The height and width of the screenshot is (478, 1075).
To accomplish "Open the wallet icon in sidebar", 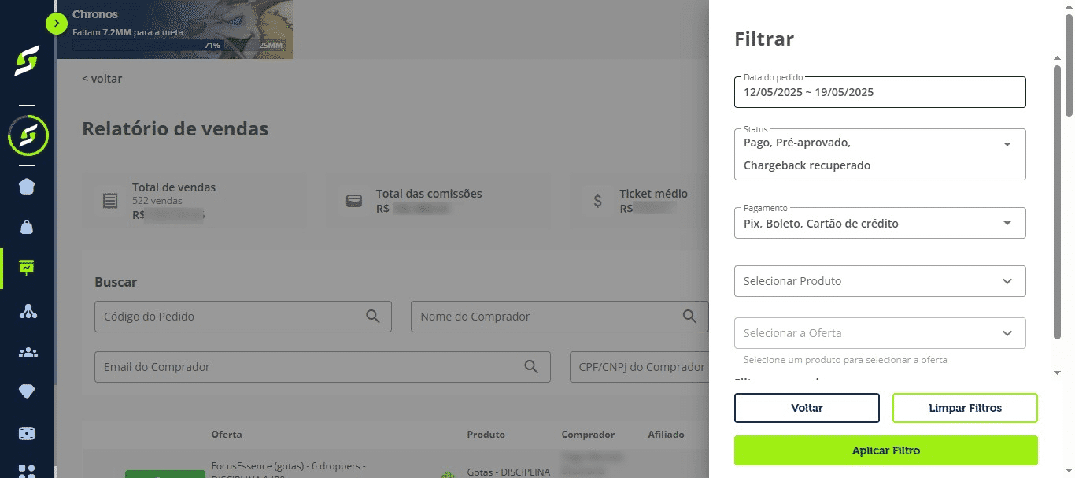I will pyautogui.click(x=27, y=434).
